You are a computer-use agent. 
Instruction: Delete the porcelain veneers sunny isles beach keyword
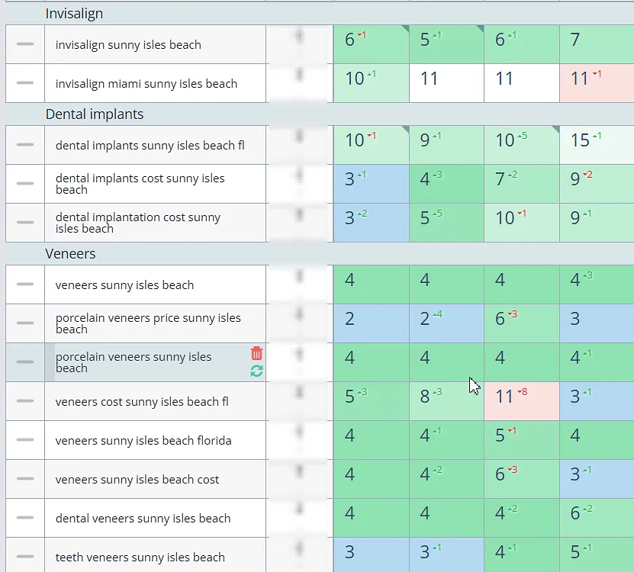click(x=256, y=353)
